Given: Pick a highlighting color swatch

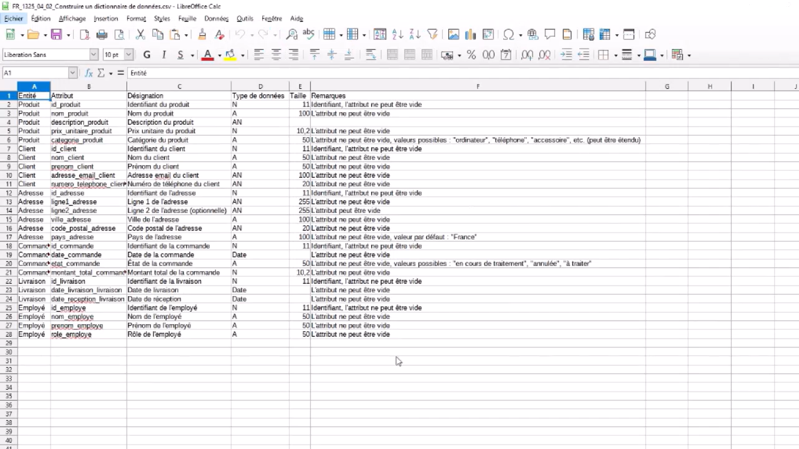Looking at the screenshot, I should pyautogui.click(x=230, y=55).
